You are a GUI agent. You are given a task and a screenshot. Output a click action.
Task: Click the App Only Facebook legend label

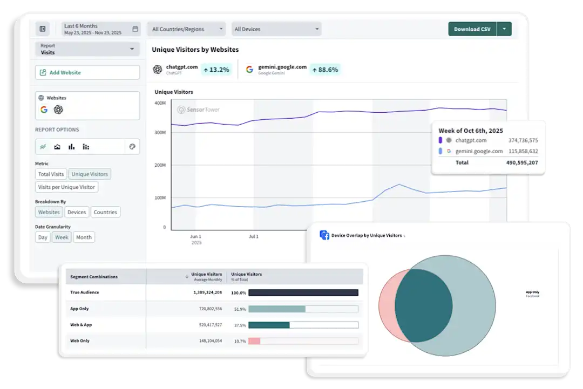point(532,294)
